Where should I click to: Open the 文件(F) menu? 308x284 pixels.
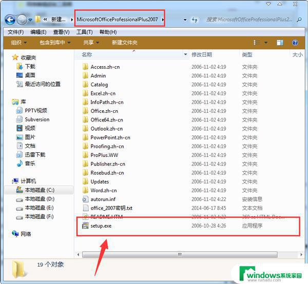15,32
